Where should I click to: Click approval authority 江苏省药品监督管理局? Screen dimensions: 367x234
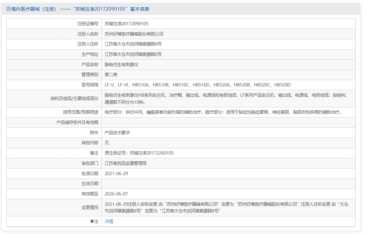pos(125,163)
